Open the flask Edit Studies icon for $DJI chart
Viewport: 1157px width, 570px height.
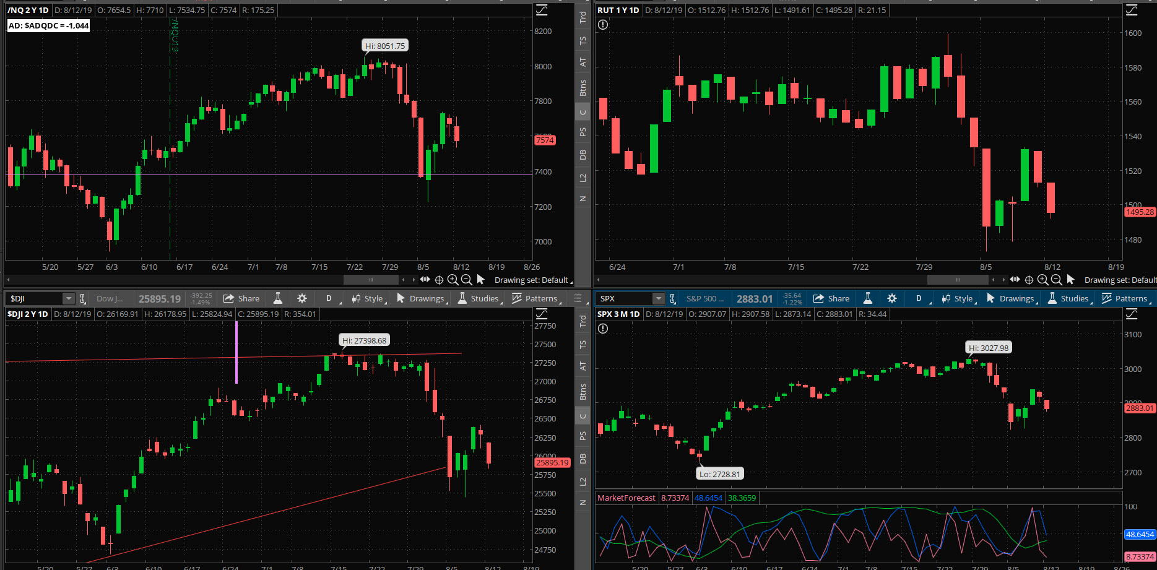278,298
